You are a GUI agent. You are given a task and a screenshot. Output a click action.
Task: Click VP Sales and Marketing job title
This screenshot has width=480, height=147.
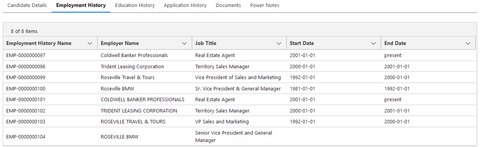[222, 122]
